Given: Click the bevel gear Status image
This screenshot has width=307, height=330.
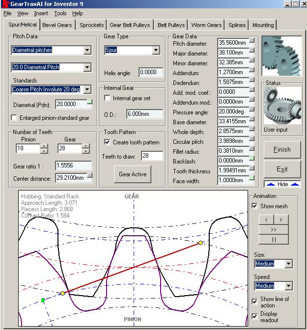Looking at the screenshot, I should coord(282,106).
